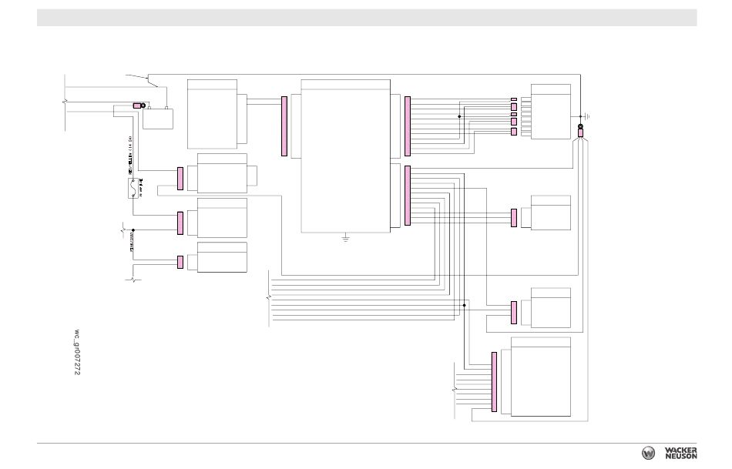Select the fuse symbol box with the S-curve
Screen dimensions: 732x469
pos(133,189)
